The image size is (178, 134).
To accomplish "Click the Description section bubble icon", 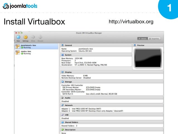I will 62,130.
